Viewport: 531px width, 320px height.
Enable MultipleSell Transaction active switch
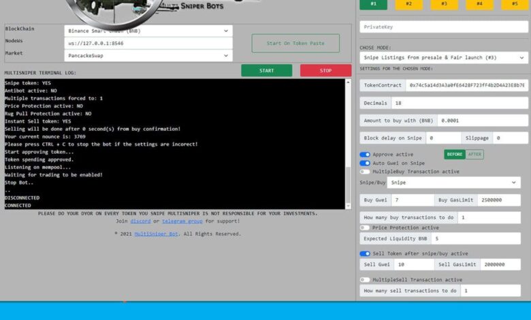[x=365, y=280]
